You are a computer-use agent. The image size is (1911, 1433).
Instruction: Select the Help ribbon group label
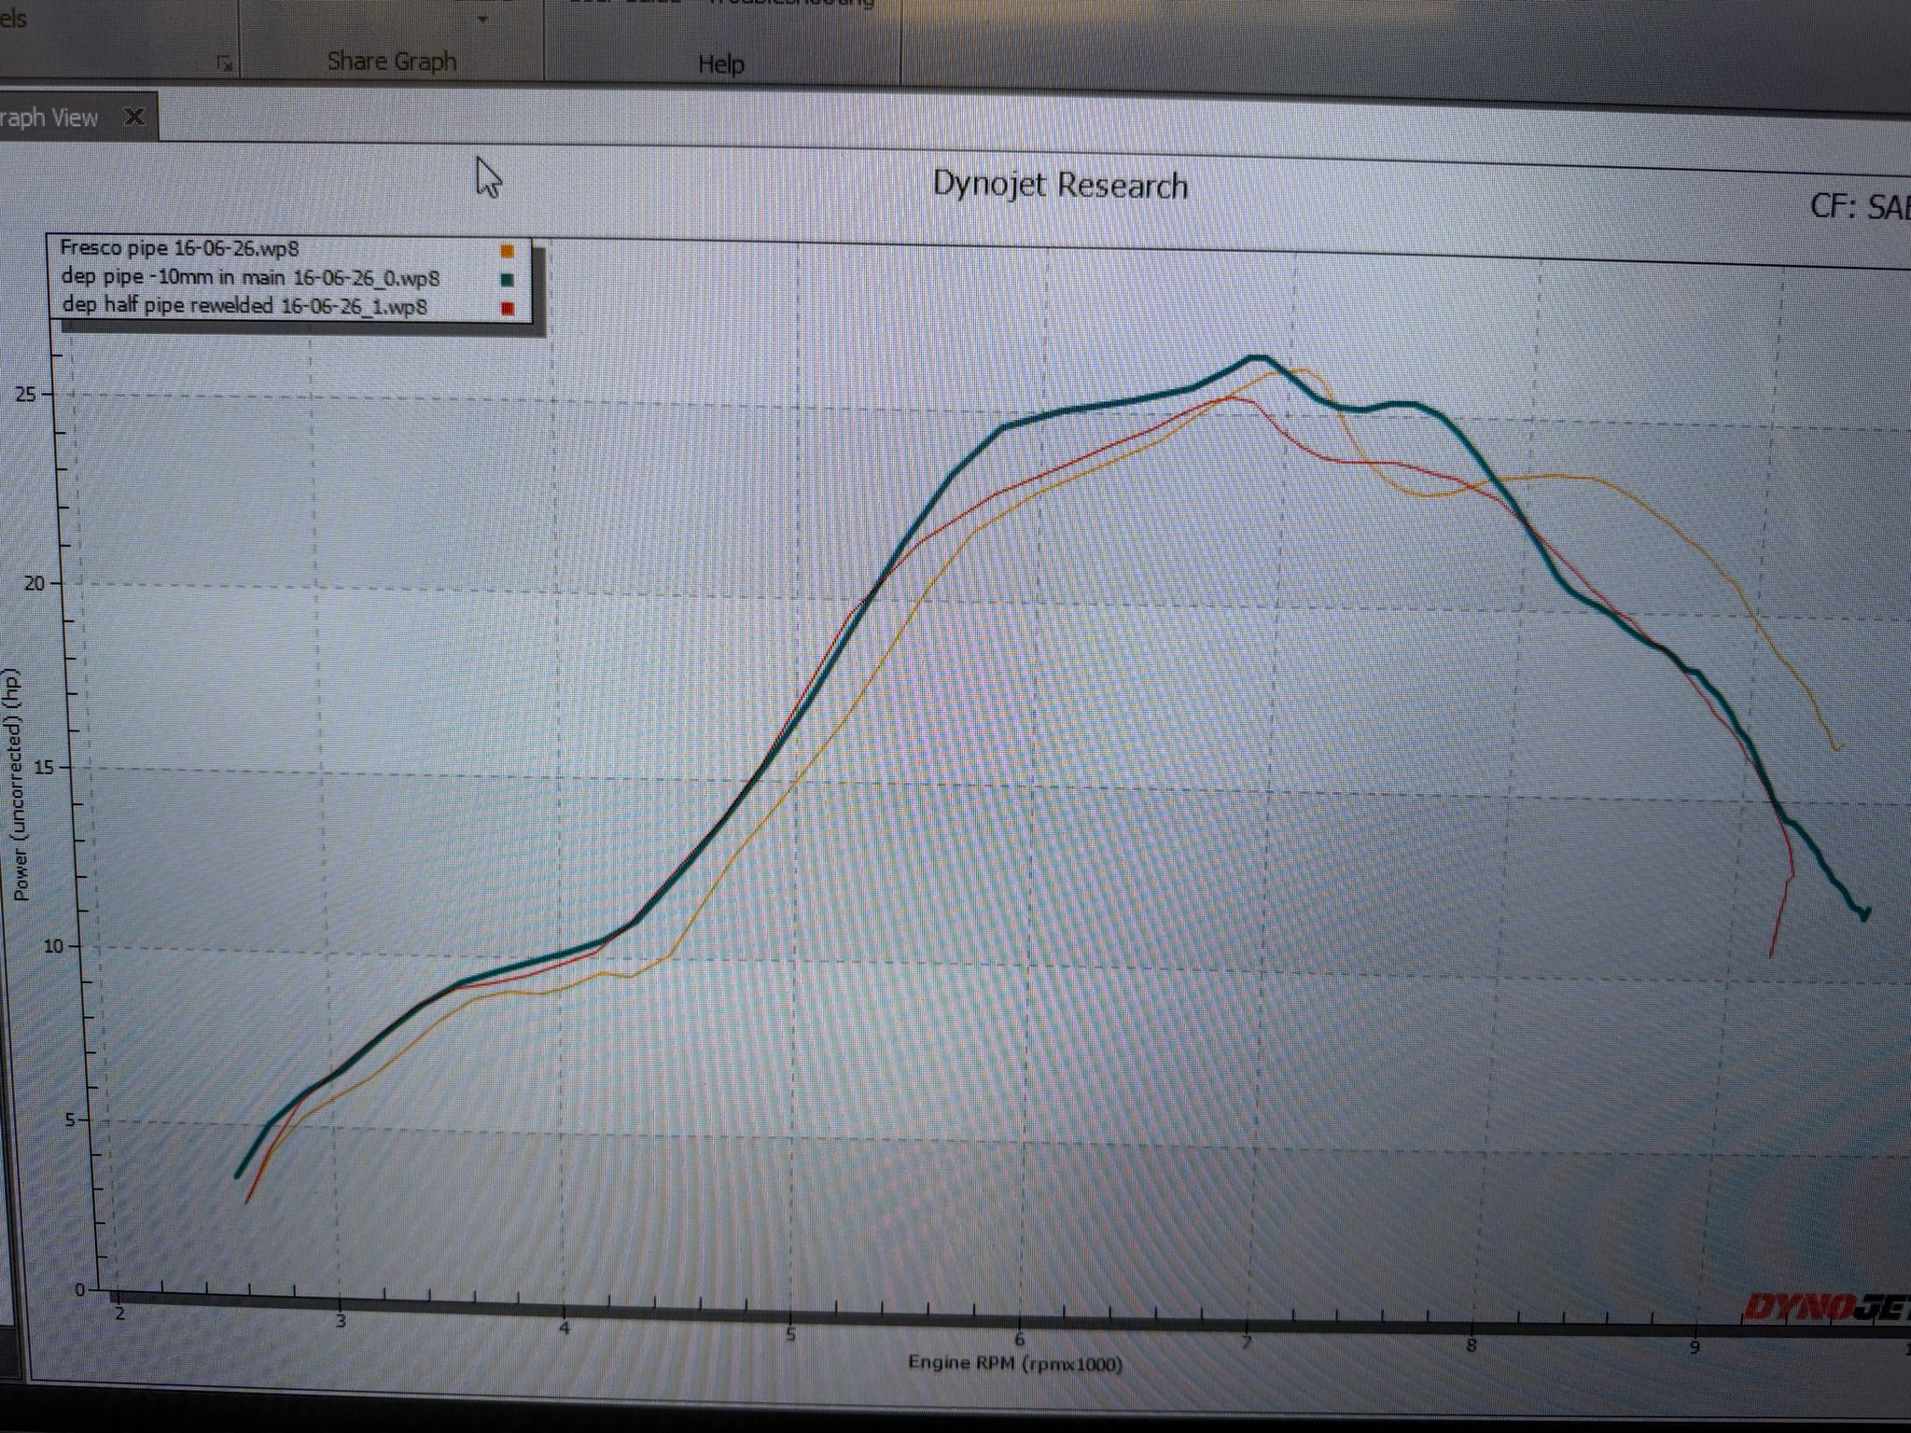721,64
